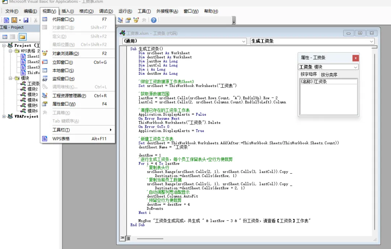Click Full Module View button at code bottom
The image size is (391, 249).
coord(128,238)
